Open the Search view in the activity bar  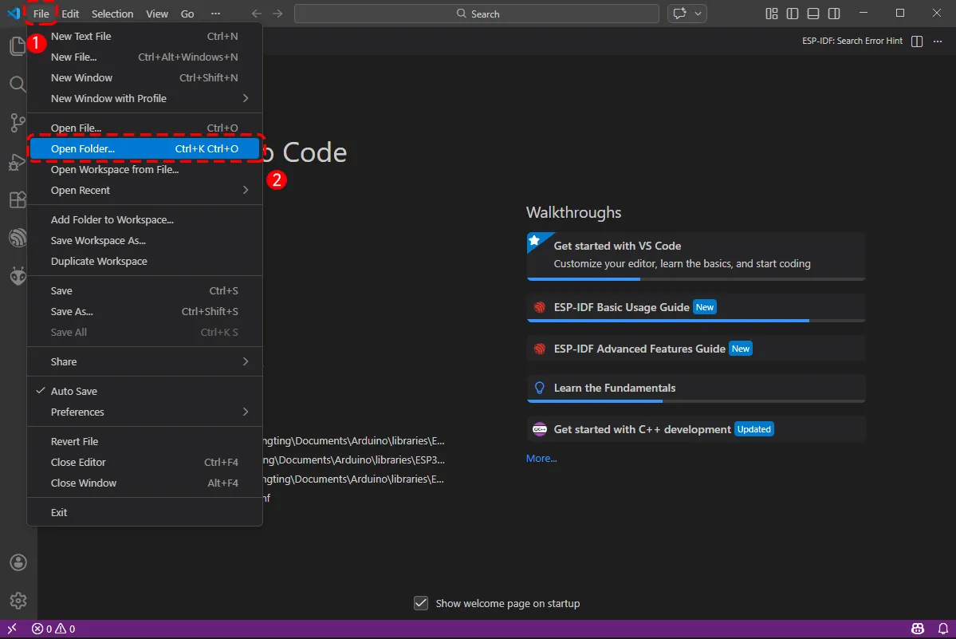click(x=18, y=84)
